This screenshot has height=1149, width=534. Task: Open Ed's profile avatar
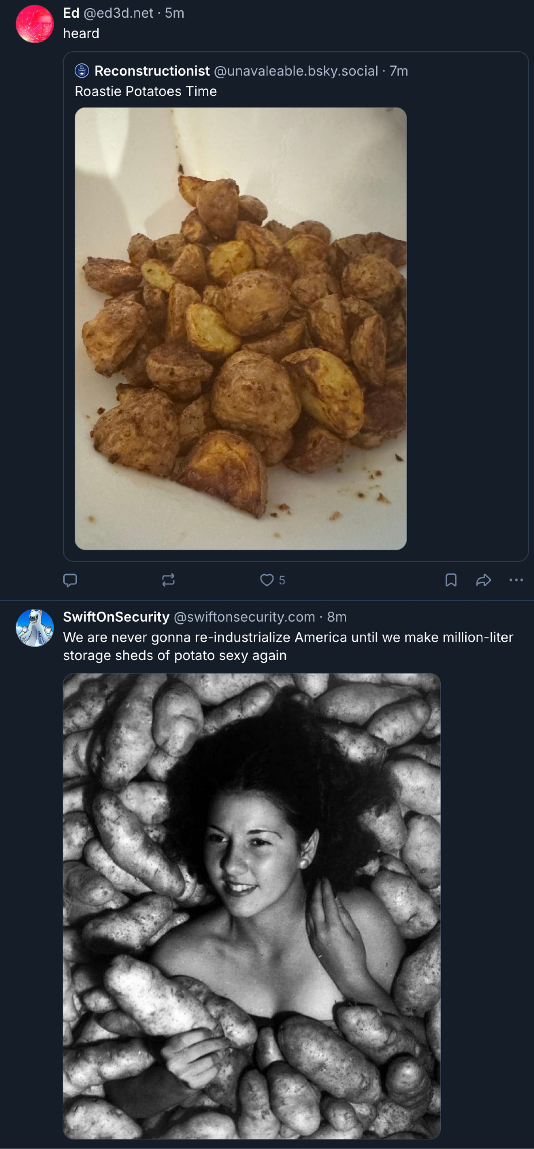click(34, 24)
